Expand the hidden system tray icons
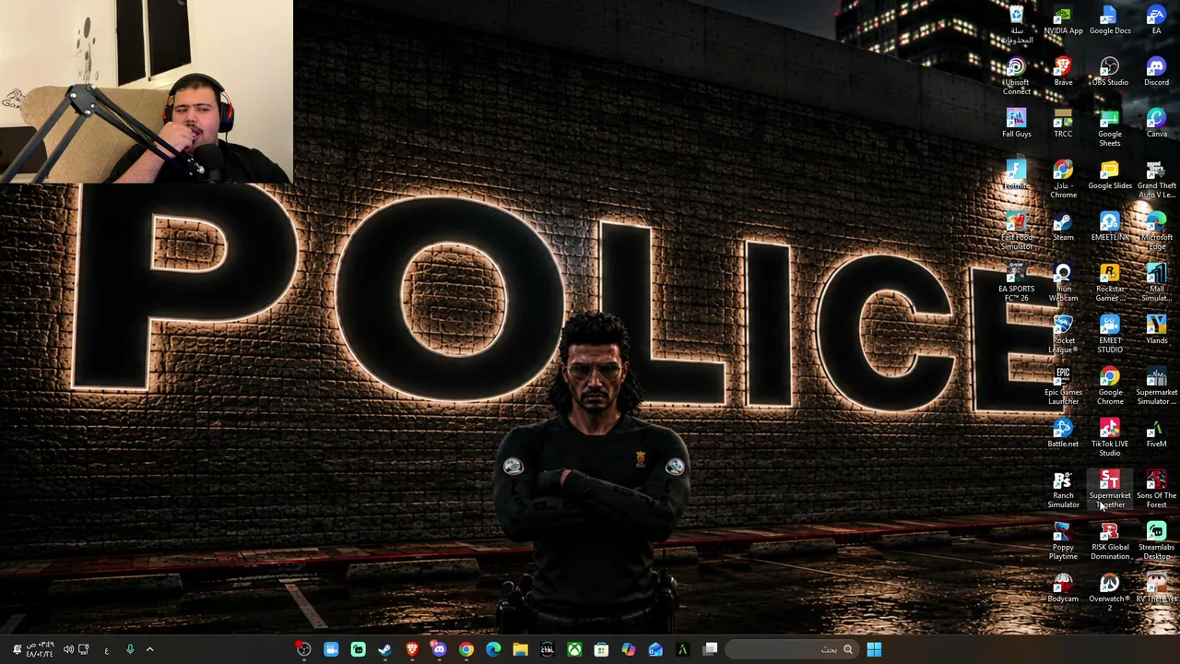Image resolution: width=1180 pixels, height=664 pixels. [x=149, y=649]
